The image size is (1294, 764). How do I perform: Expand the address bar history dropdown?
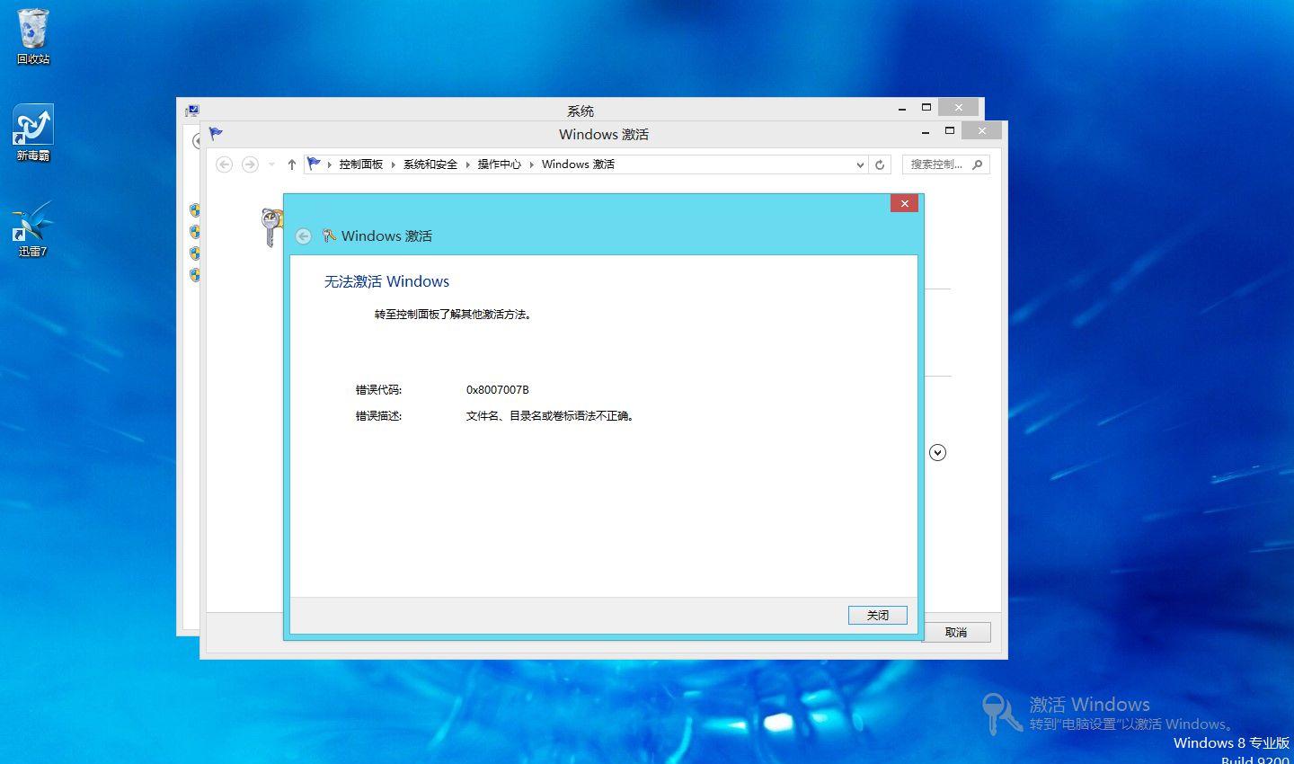tap(860, 164)
